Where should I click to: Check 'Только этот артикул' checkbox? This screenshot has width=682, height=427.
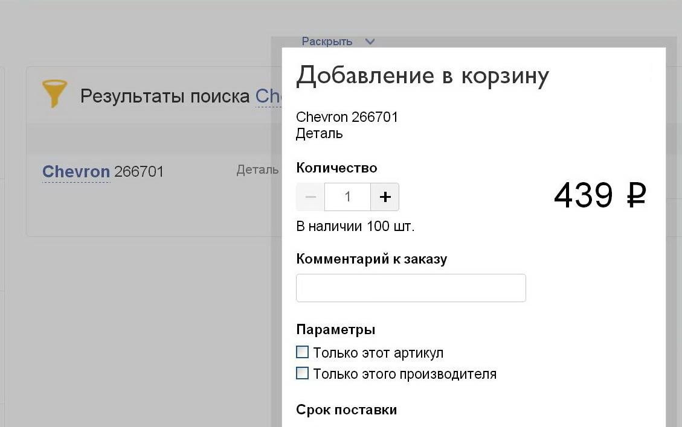[x=302, y=352]
